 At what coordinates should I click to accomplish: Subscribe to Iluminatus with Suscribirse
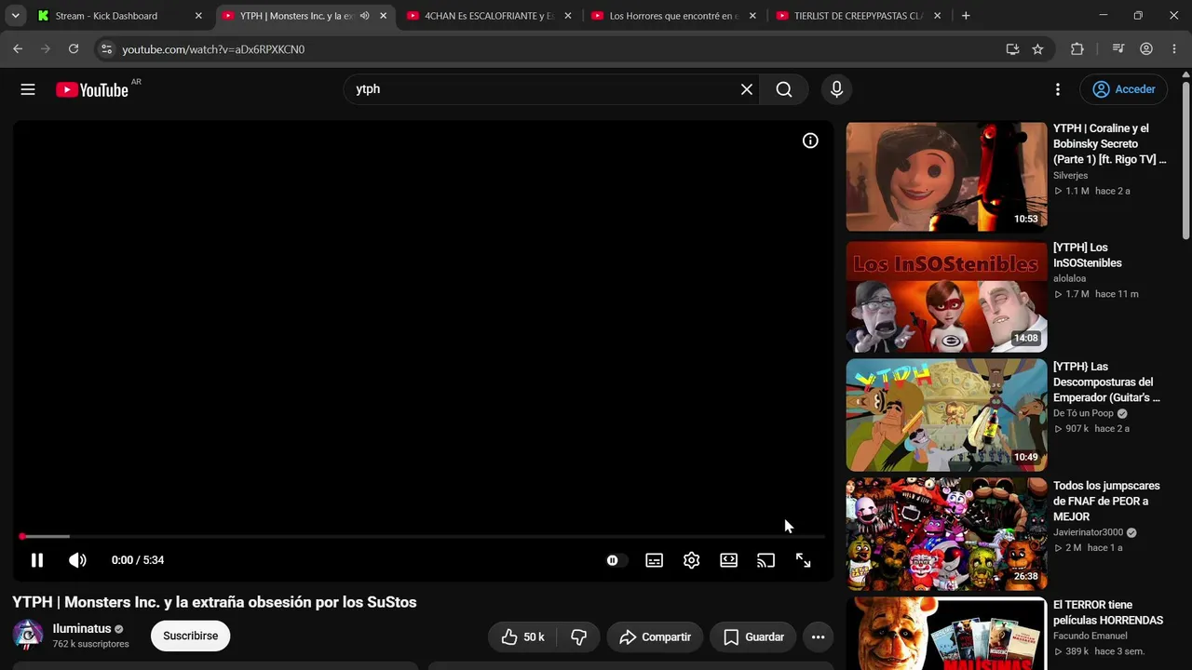coord(190,636)
